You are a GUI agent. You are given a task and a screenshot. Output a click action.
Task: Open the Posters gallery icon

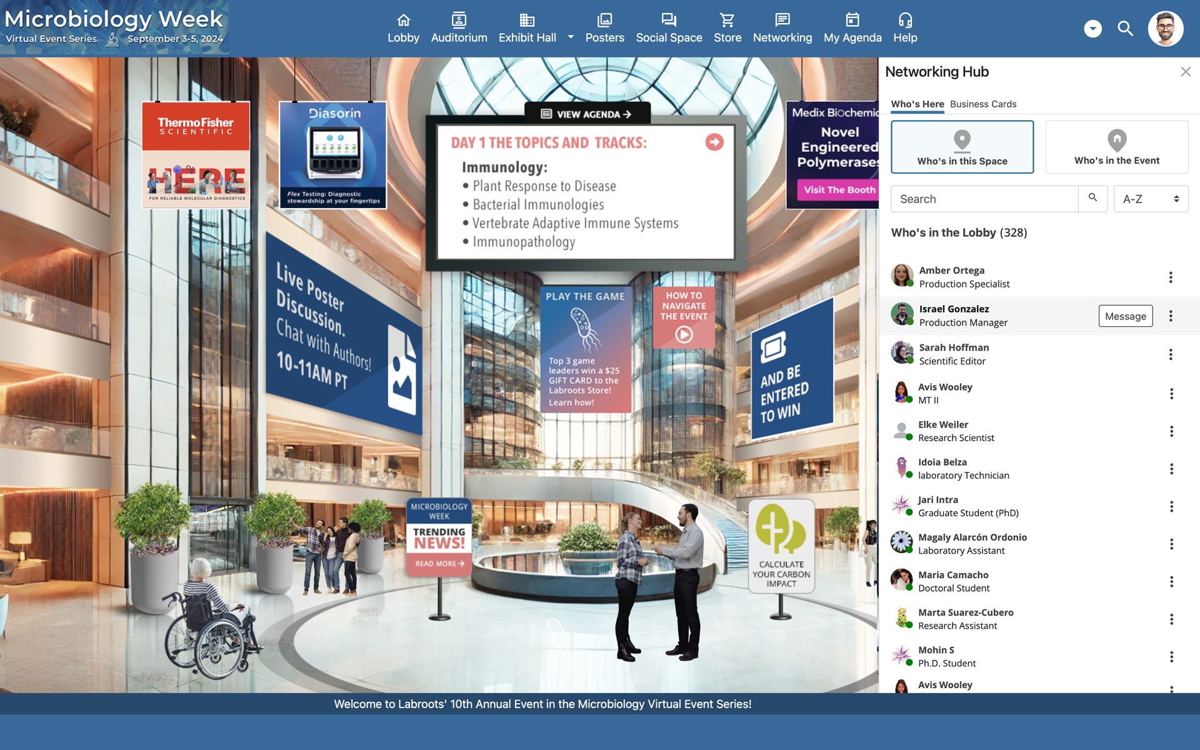[x=604, y=21]
